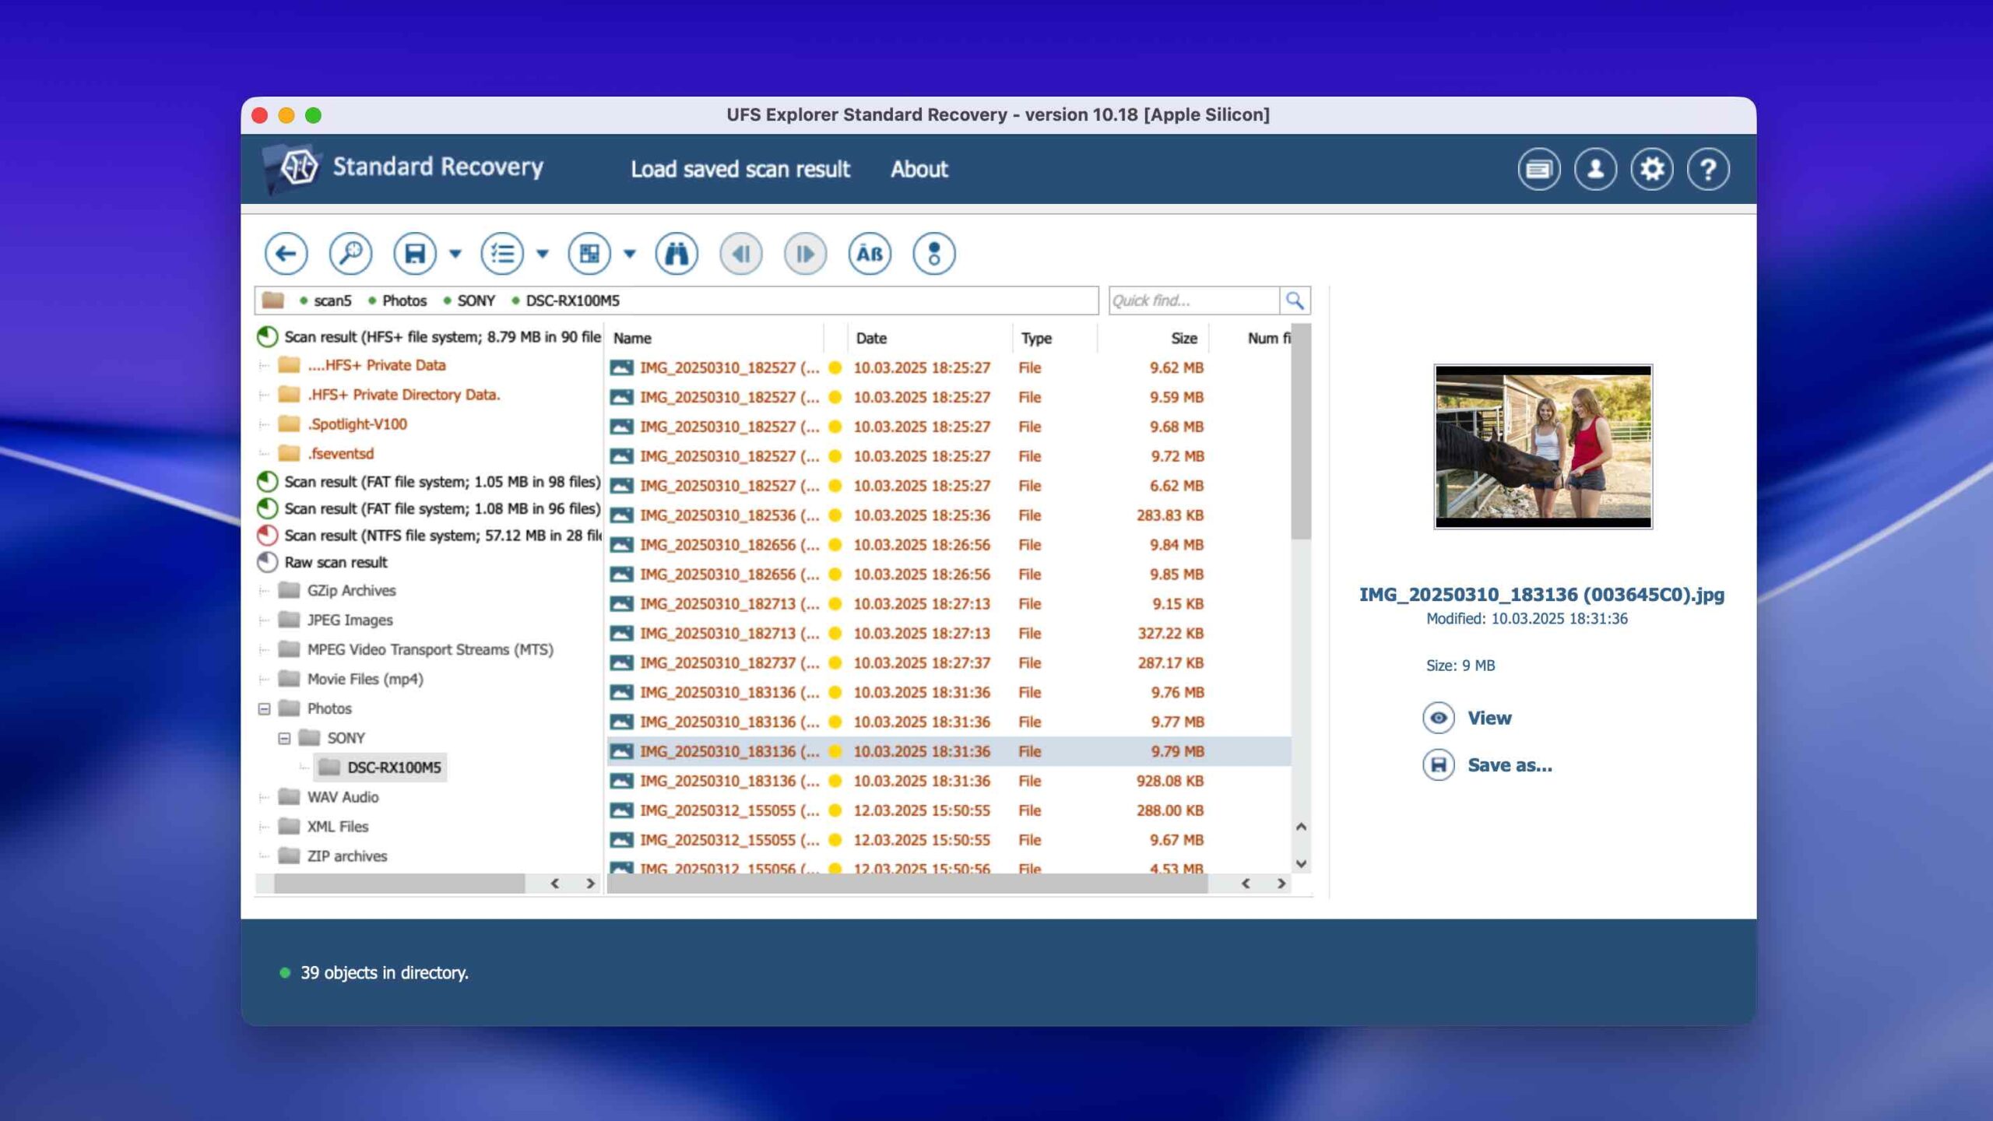Click the View preview button
Image resolution: width=1993 pixels, height=1121 pixels.
pyautogui.click(x=1489, y=718)
